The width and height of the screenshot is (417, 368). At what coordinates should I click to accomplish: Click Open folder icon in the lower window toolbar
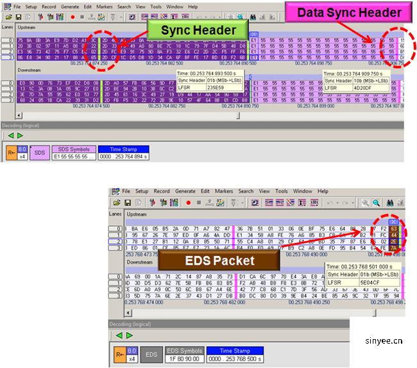coord(116,203)
